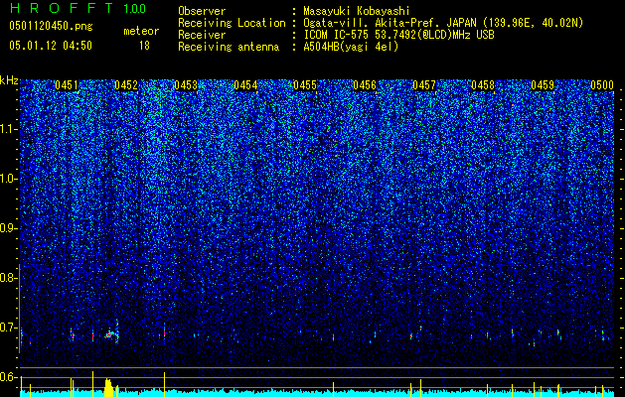625x397 pixels.
Task: Click the 0455 time marker
Action: 305,85
